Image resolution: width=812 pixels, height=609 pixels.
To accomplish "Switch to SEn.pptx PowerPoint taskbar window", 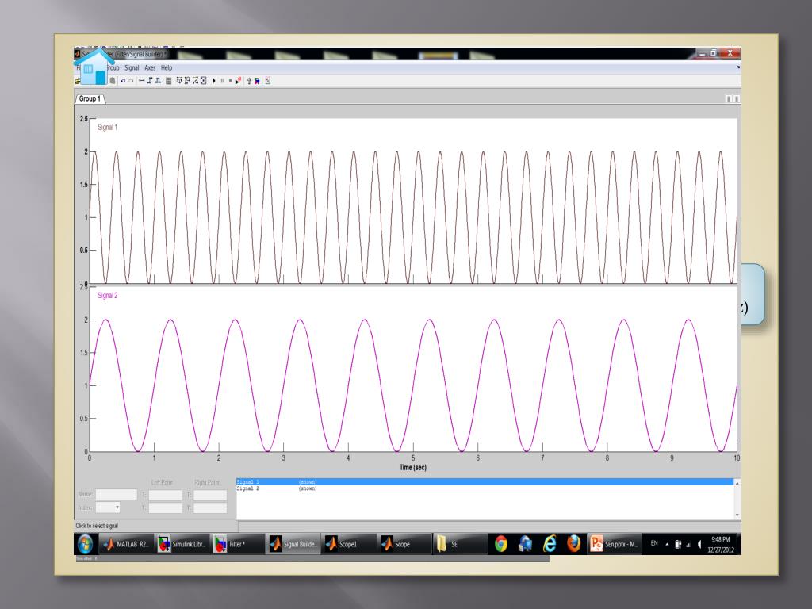I will pyautogui.click(x=615, y=544).
